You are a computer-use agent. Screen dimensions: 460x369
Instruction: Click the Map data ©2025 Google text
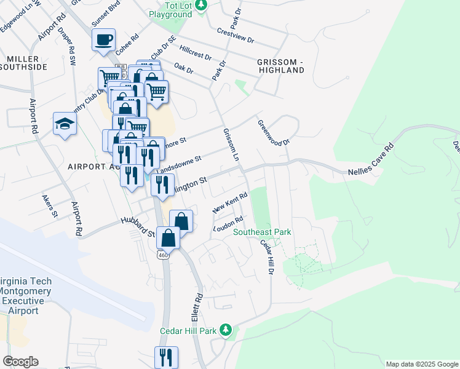(422, 365)
